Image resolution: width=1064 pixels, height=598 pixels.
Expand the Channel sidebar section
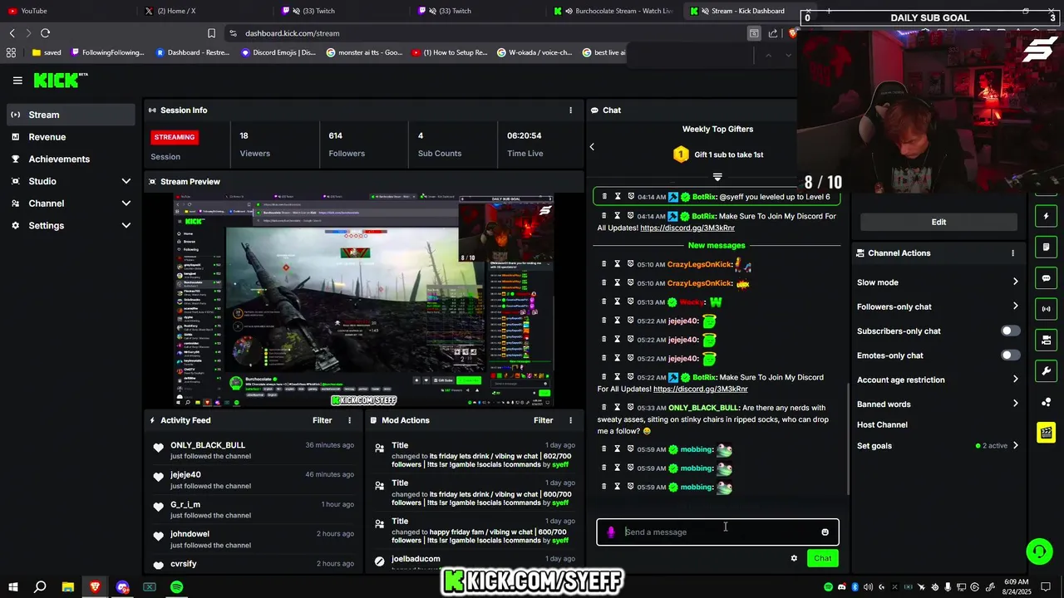click(70, 203)
